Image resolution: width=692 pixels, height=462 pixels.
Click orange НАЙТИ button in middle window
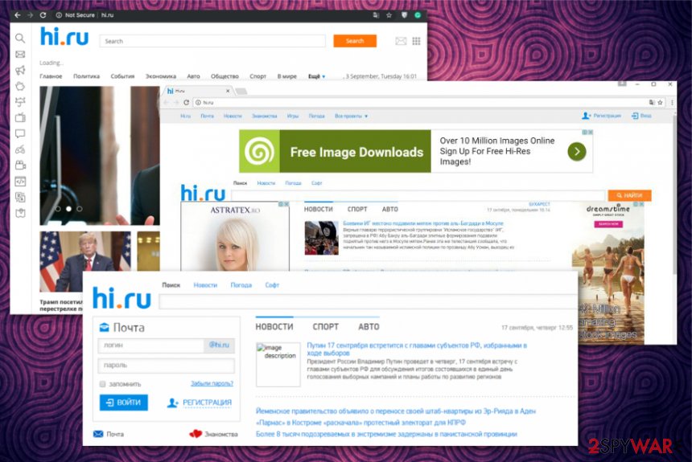(x=629, y=195)
